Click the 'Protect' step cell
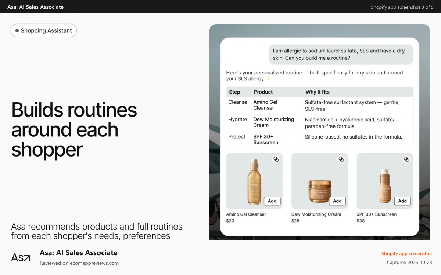 coord(237,136)
